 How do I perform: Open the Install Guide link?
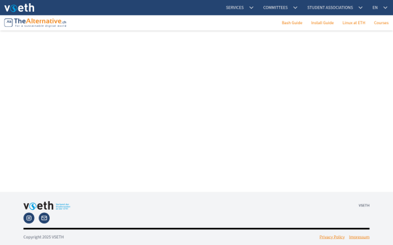[x=322, y=23]
